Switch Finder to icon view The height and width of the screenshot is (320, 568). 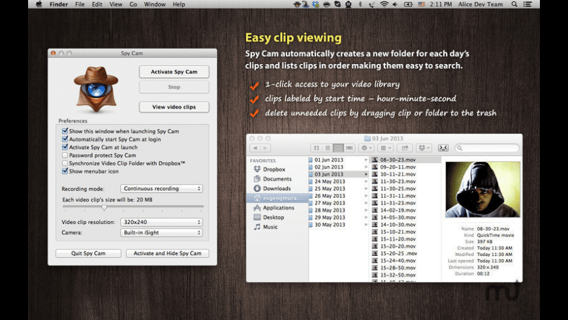tap(316, 148)
